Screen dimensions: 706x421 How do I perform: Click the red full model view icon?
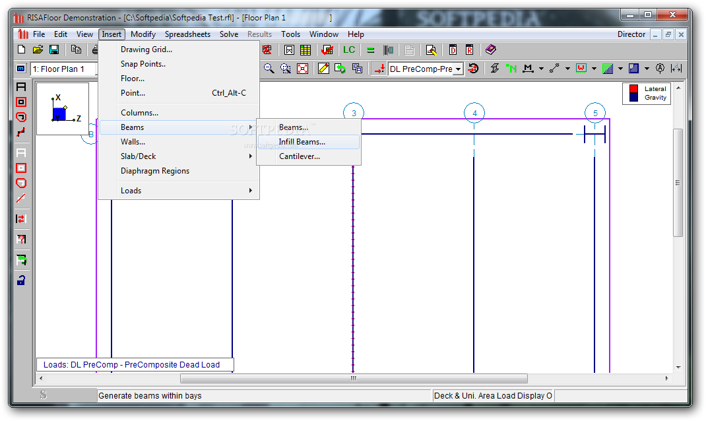(x=303, y=69)
